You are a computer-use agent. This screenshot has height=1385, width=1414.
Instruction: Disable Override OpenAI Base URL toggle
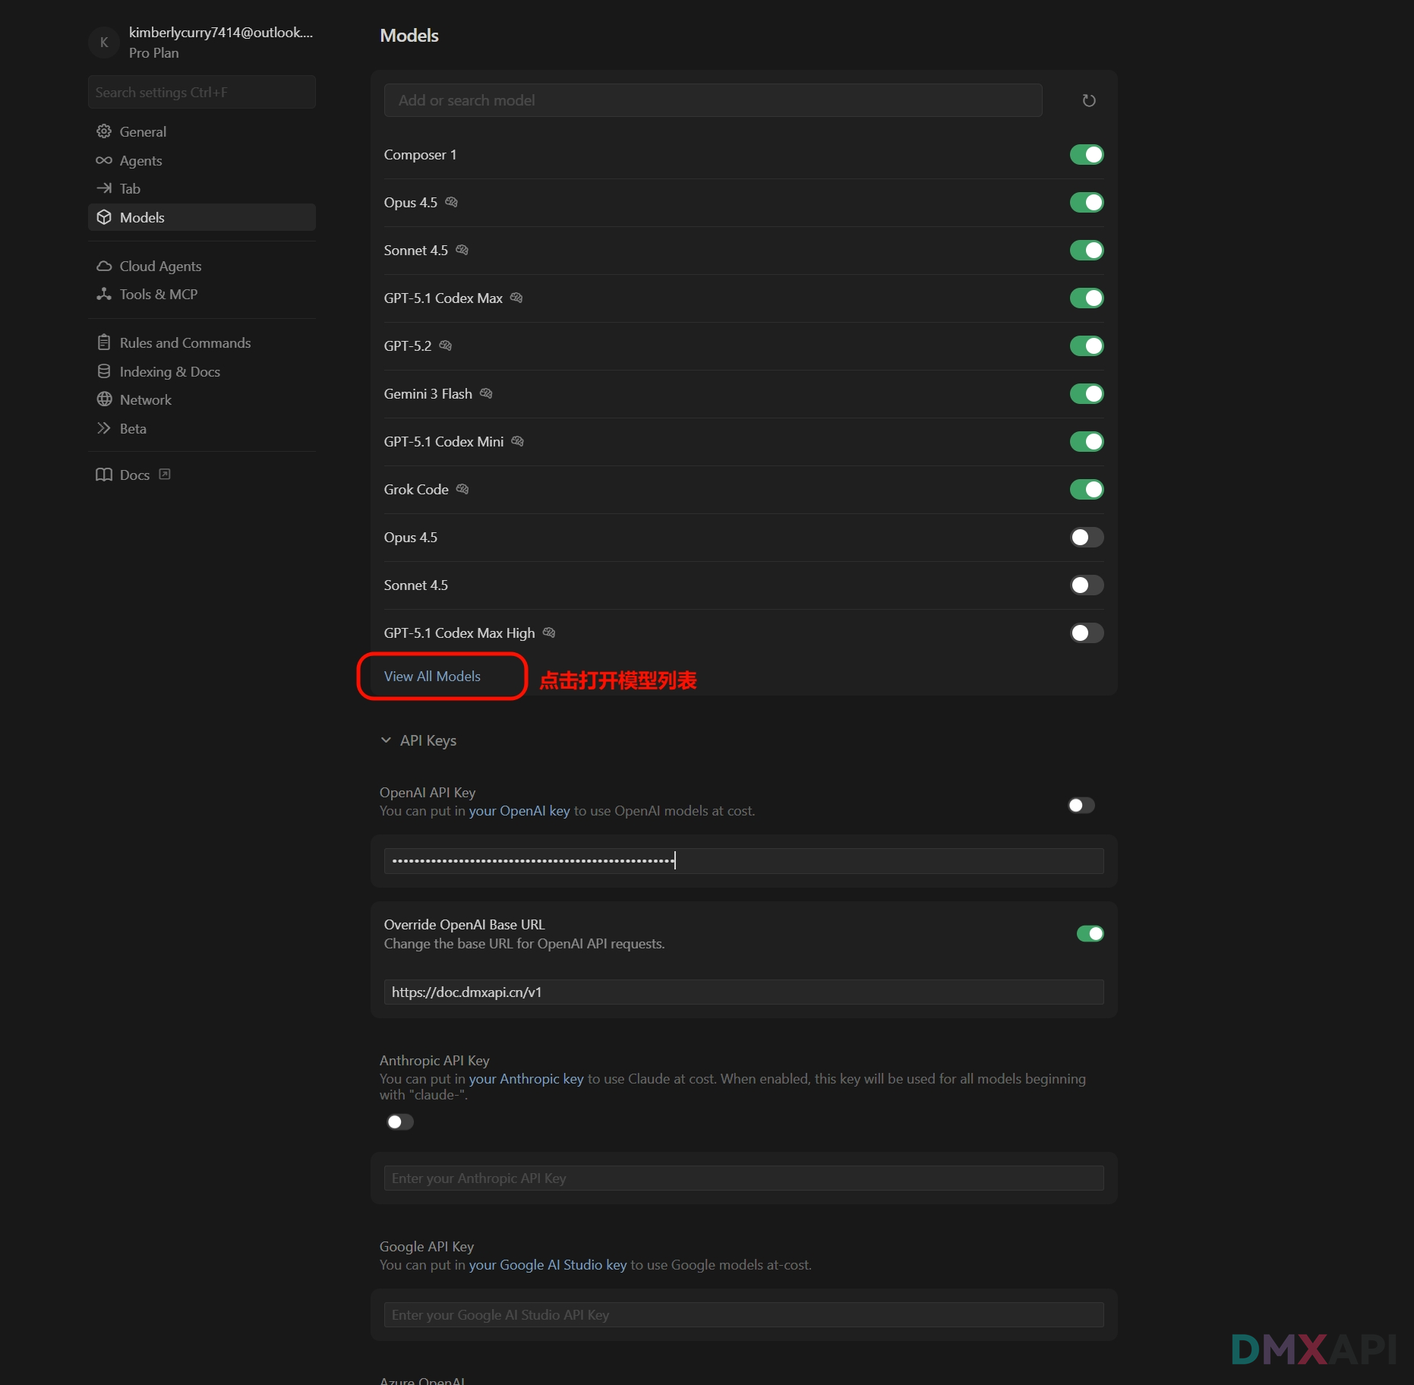click(1090, 933)
